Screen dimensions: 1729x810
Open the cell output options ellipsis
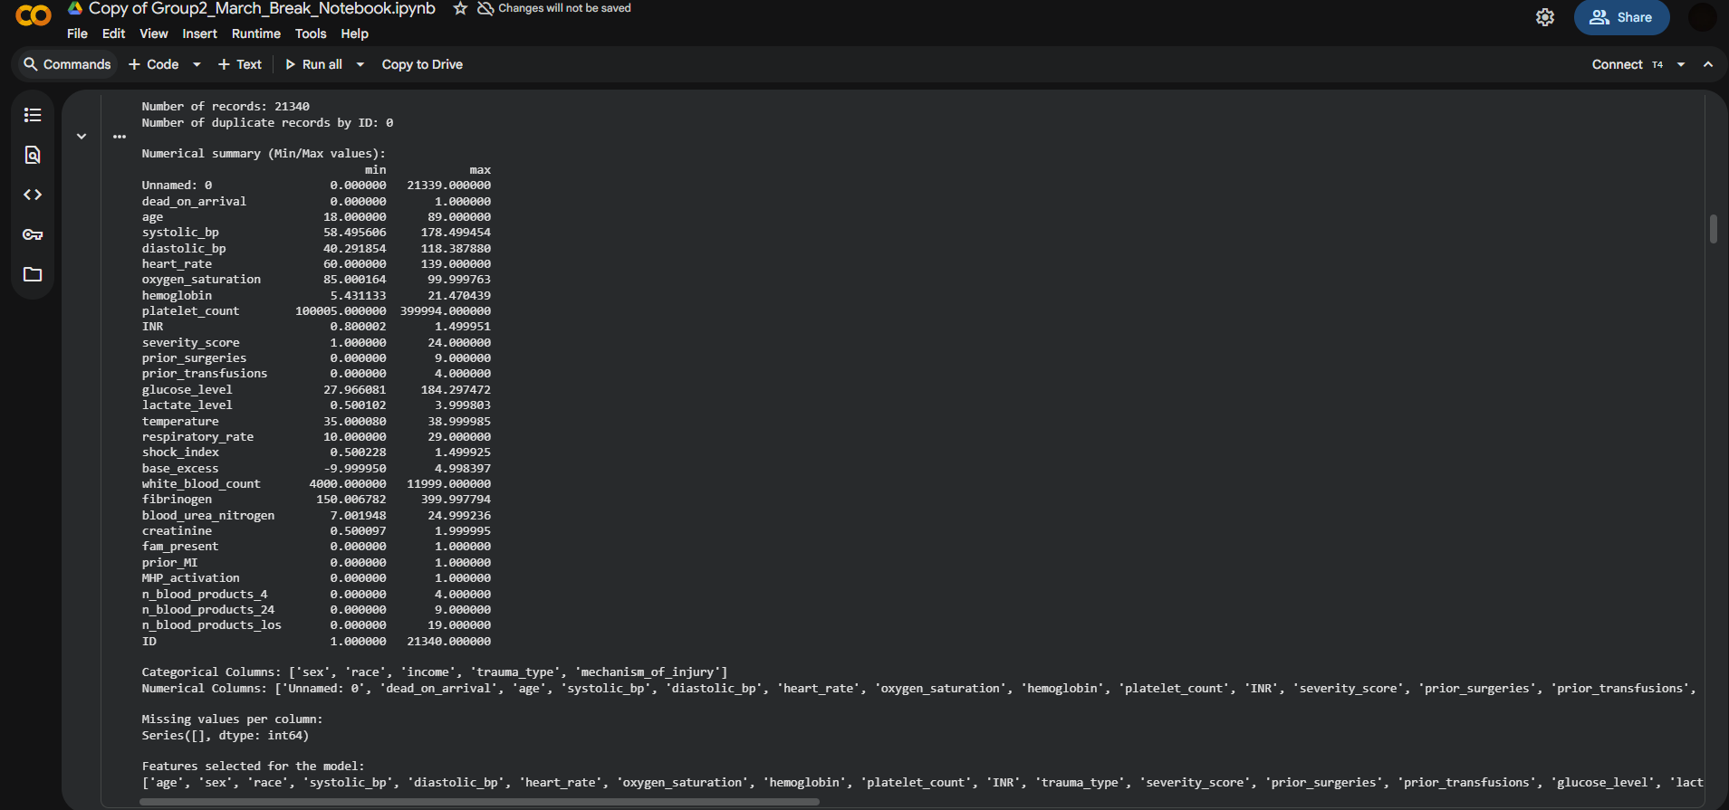pyautogui.click(x=120, y=137)
